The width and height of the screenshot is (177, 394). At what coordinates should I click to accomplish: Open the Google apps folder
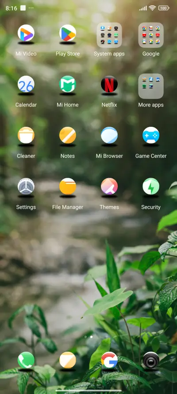click(151, 35)
